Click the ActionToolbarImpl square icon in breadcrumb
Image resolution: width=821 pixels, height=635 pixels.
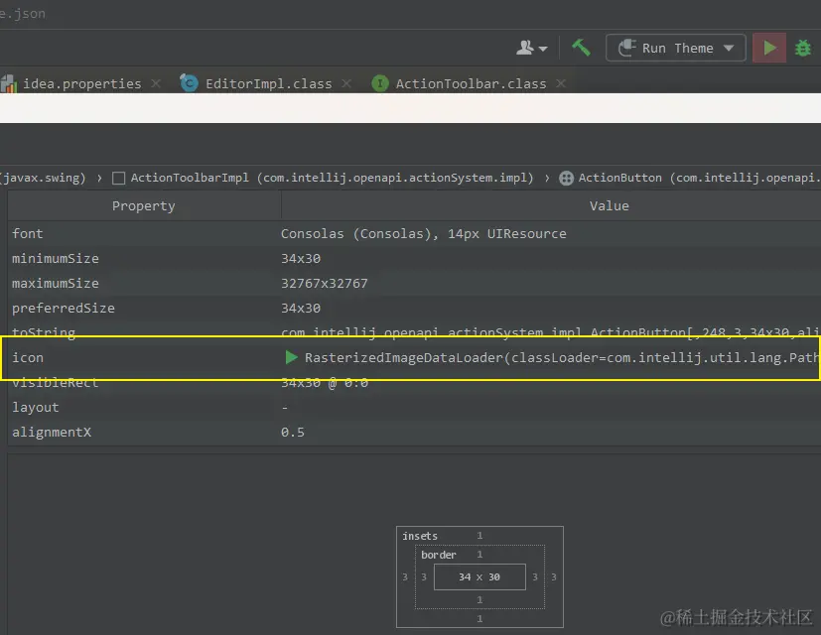(x=119, y=179)
